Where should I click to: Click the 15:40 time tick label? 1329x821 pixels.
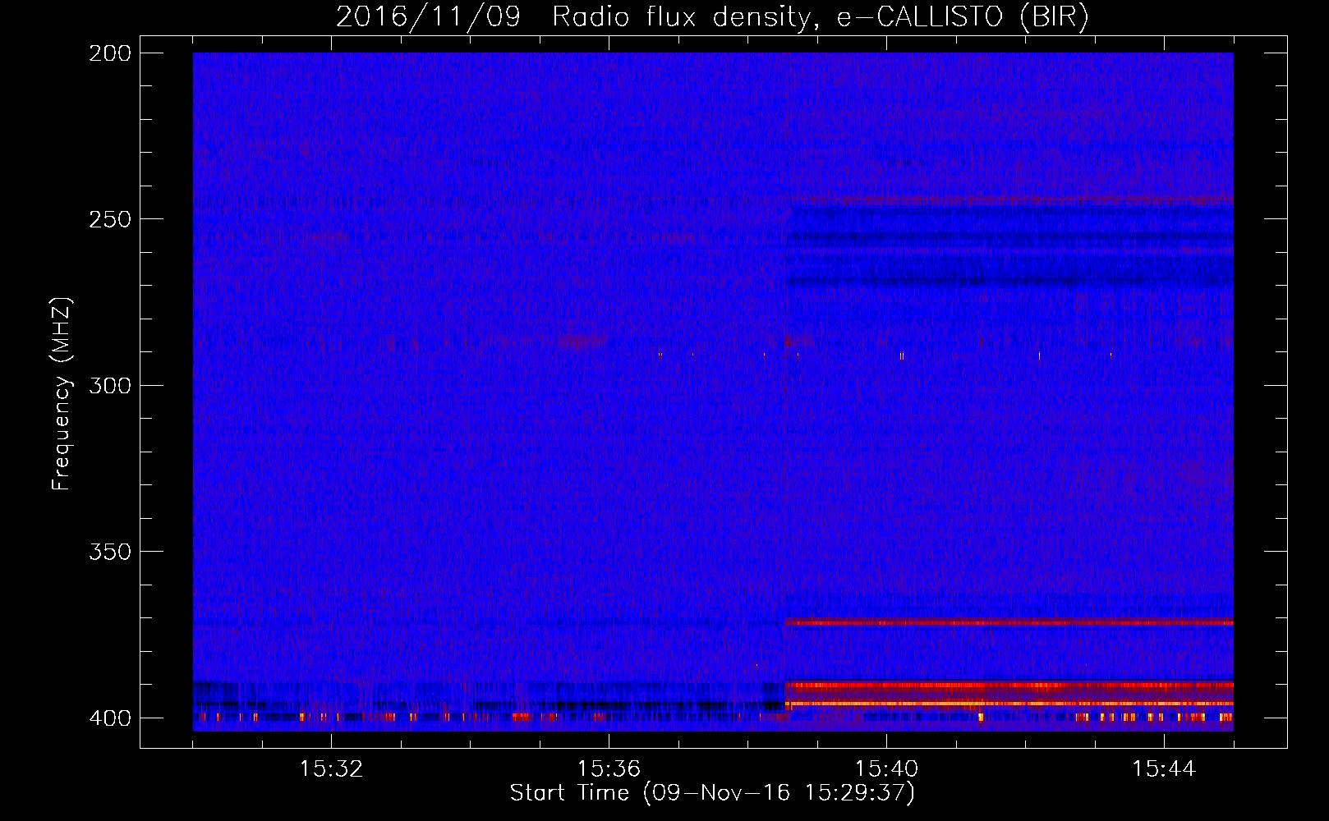point(886,769)
